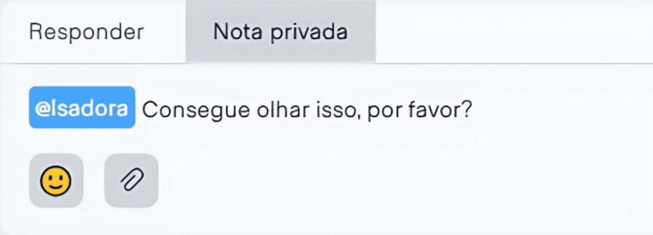Tap the emoji button left of paperclip
This screenshot has height=235, width=653.
coord(56,181)
